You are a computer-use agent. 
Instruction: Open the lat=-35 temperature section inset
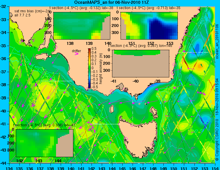[x=149, y=26]
